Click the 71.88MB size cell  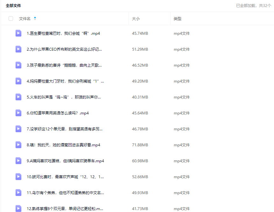[x=140, y=145]
